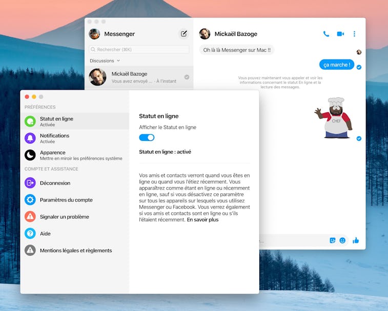Viewport: 388px width, 311px height.
Task: Select Statut en ligne preference
Action: point(74,121)
